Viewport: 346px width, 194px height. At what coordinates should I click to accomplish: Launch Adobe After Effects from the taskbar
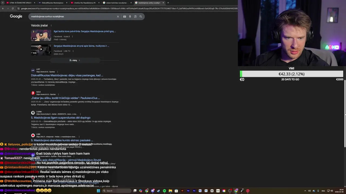[x=188, y=191]
